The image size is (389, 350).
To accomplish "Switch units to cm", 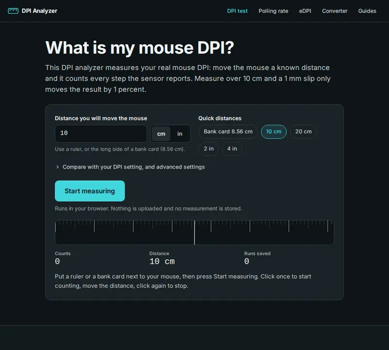I will pyautogui.click(x=161, y=134).
